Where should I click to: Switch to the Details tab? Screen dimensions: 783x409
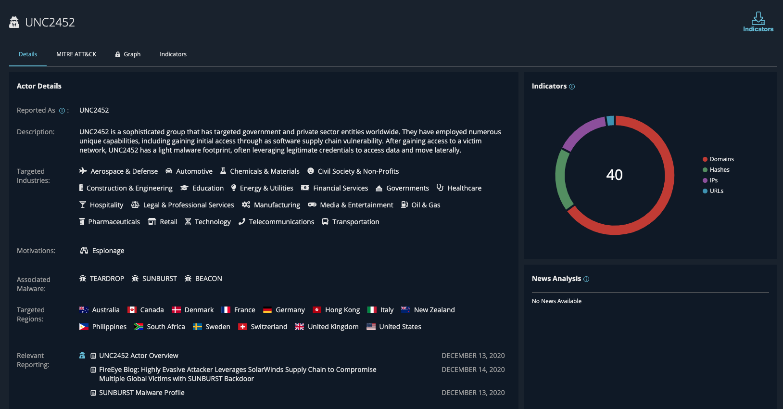(28, 54)
